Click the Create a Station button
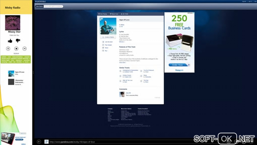Image resolution: width=257 pixels, height=145 pixels. tap(108, 37)
